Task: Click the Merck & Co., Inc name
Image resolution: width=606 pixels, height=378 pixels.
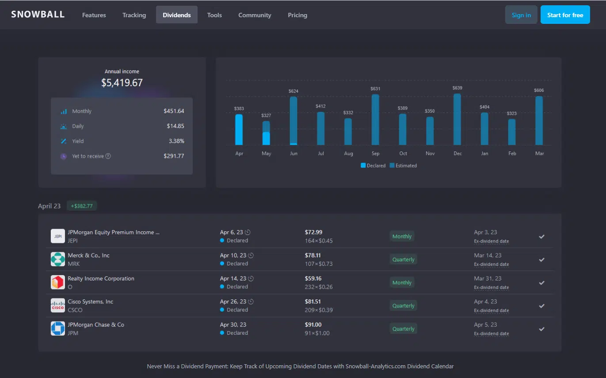Action: point(88,255)
